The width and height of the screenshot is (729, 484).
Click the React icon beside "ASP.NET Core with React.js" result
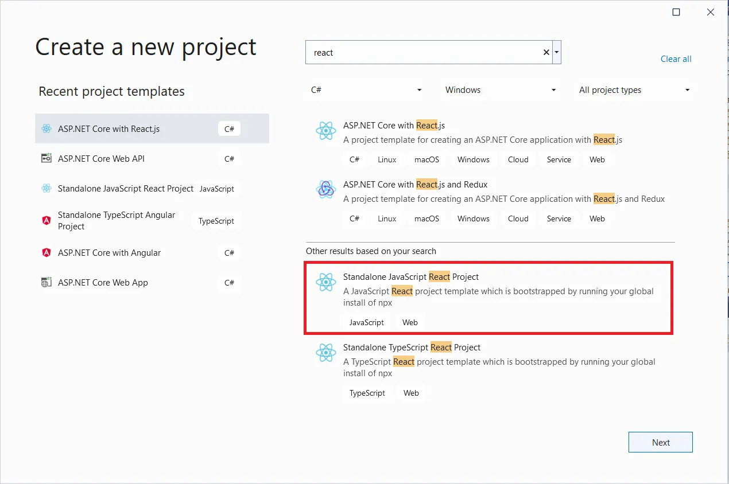tap(326, 131)
